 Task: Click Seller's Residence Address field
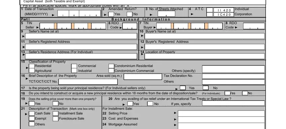[x=81, y=56]
